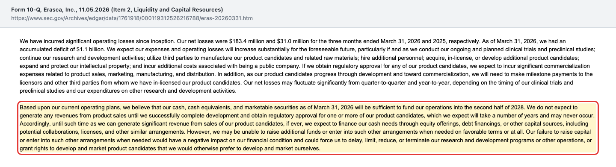Viewport: 616px width, 167px height.
Task: Click the Form 10-Q Erasca, Inc. title
Action: click(117, 9)
